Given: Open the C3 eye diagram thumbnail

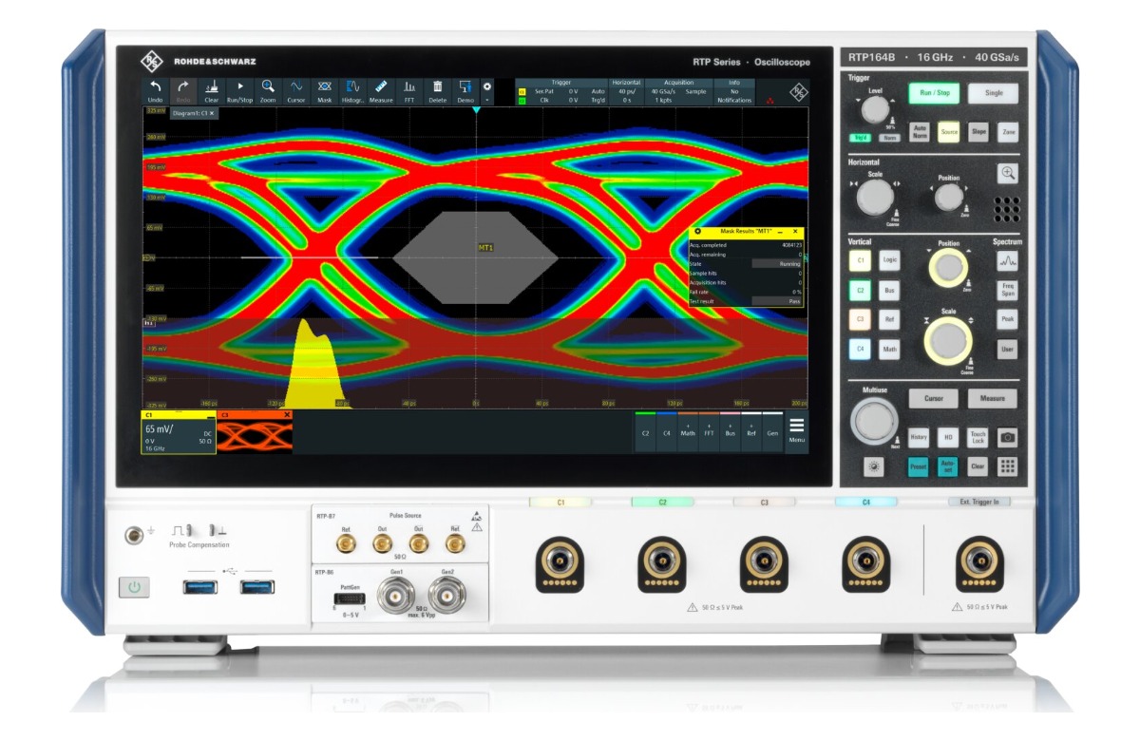Looking at the screenshot, I should coord(255,436).
